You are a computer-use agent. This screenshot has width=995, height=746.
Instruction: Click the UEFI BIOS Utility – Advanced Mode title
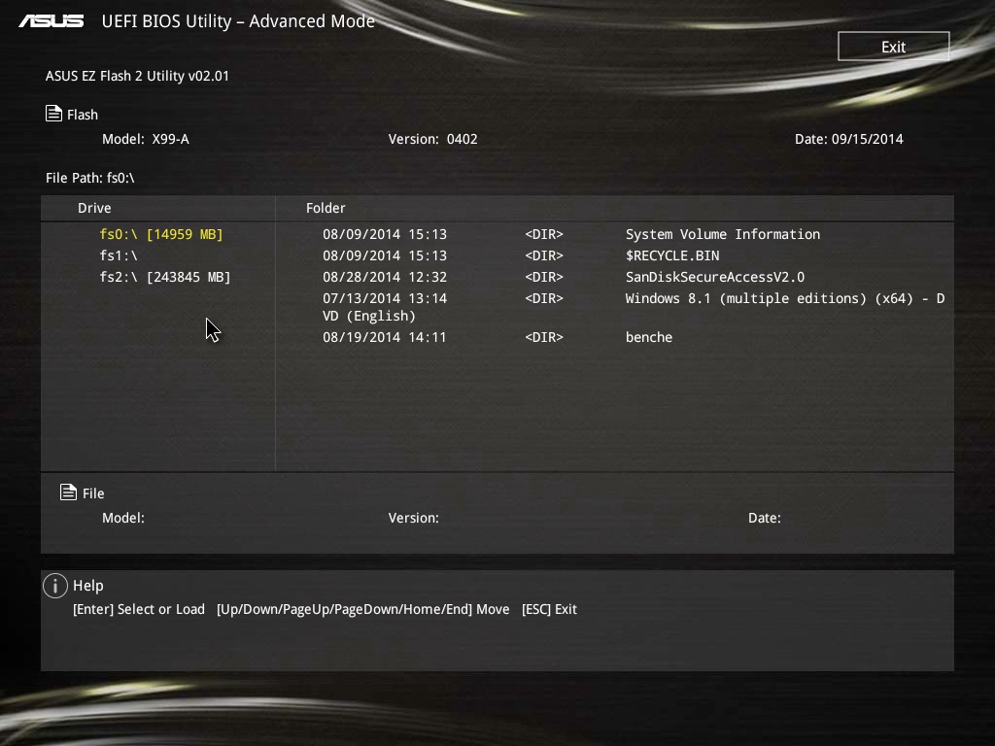click(238, 21)
